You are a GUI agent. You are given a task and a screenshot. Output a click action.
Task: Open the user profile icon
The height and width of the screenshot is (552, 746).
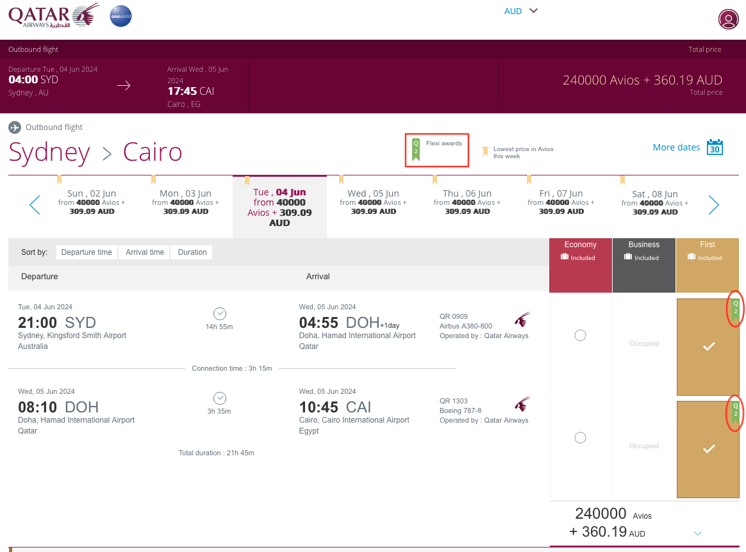pos(728,19)
